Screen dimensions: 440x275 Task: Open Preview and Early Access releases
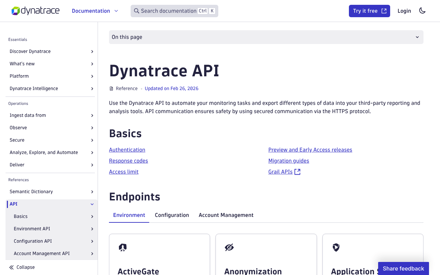310,150
